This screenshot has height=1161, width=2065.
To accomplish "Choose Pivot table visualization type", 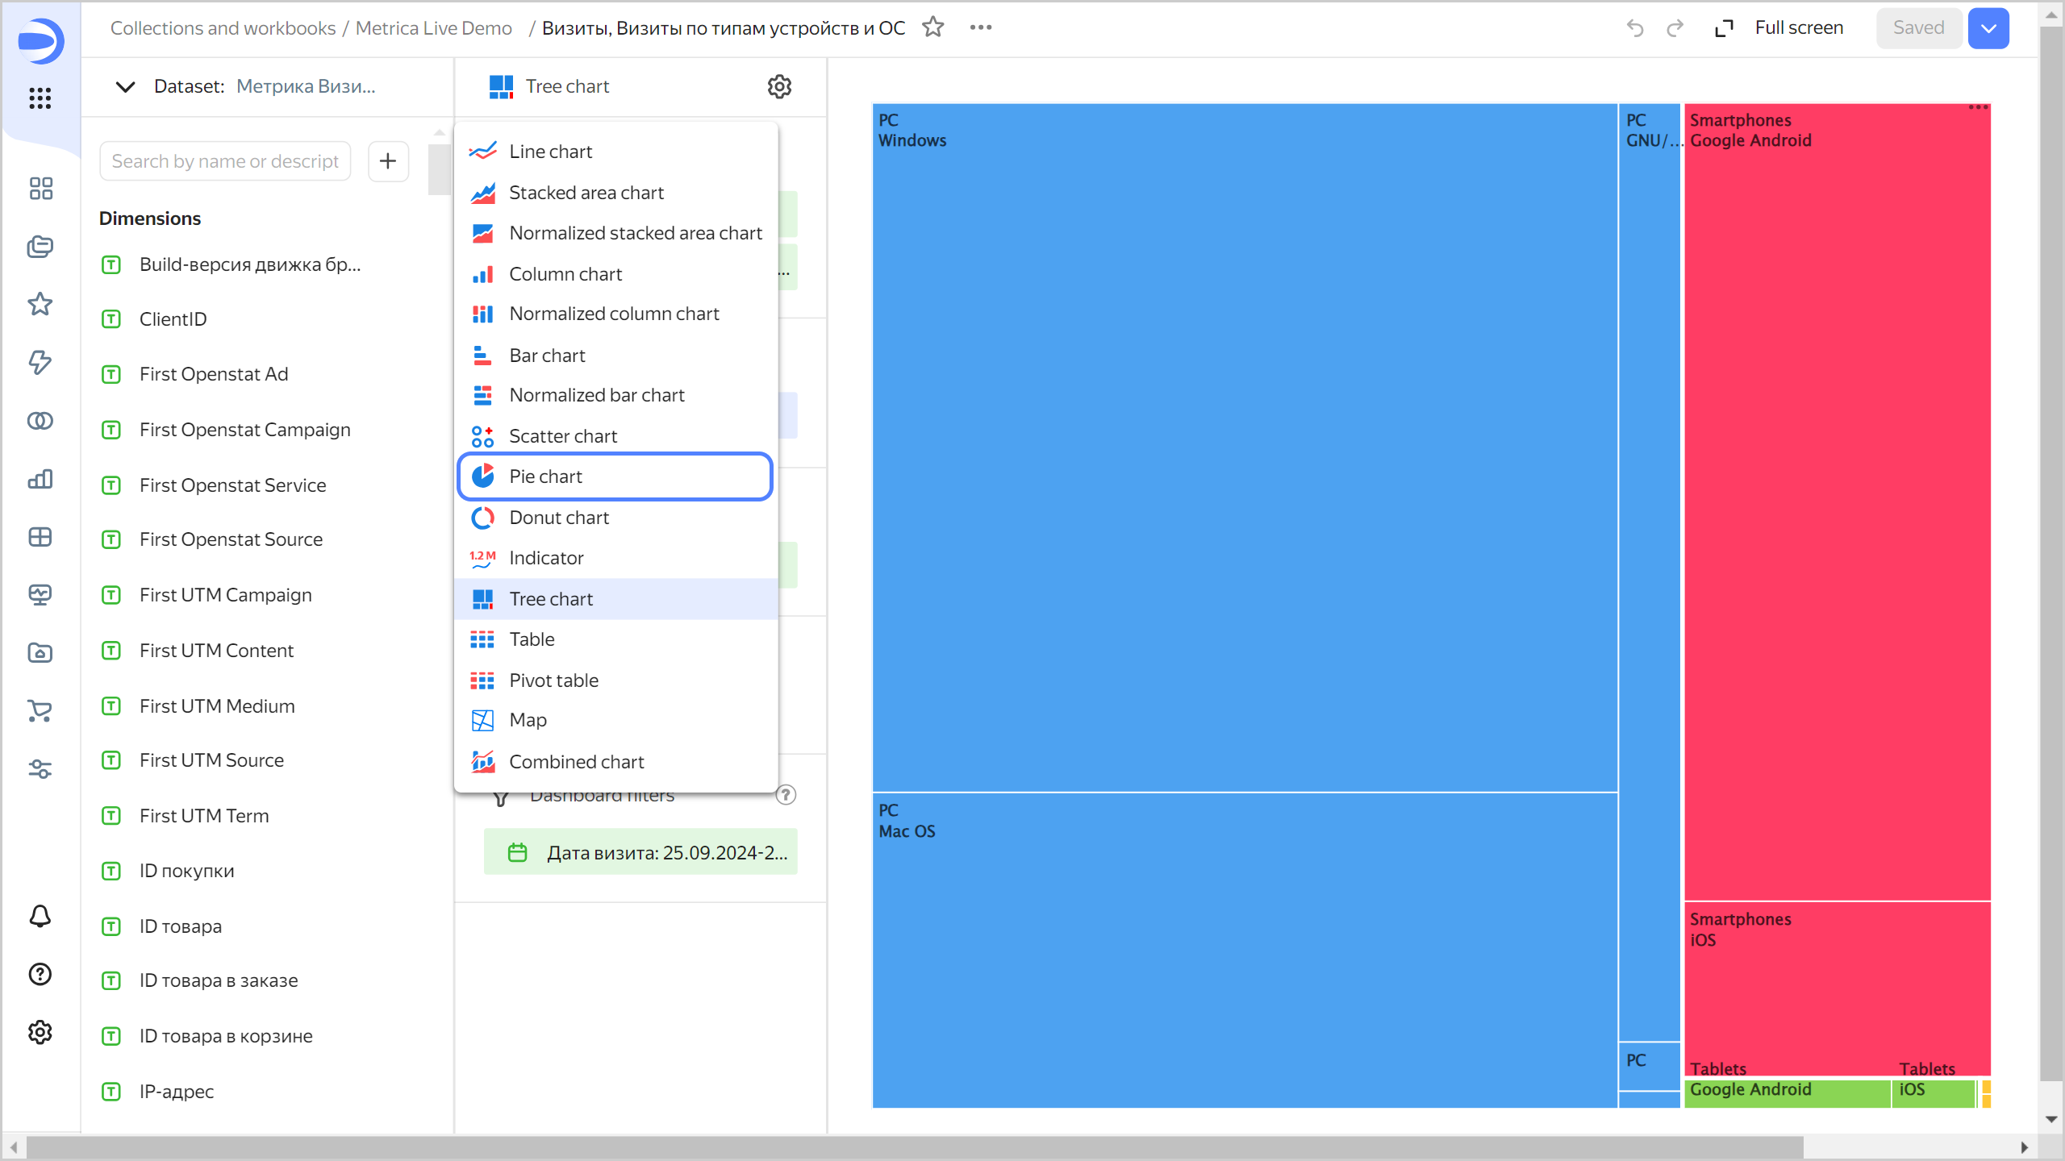I will coord(553,680).
